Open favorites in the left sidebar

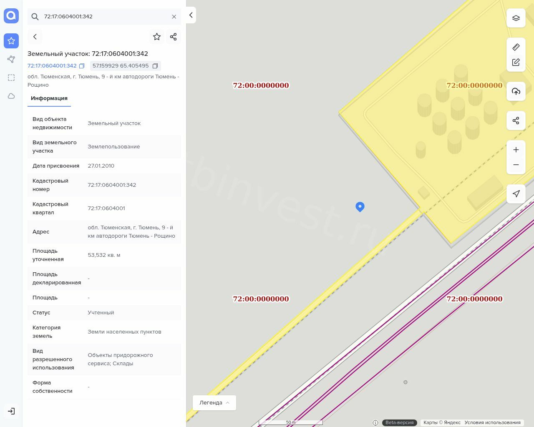click(x=11, y=41)
